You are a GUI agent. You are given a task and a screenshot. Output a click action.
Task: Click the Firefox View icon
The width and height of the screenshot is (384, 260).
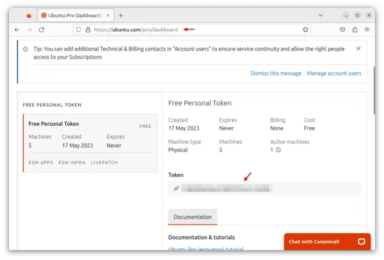29,15
